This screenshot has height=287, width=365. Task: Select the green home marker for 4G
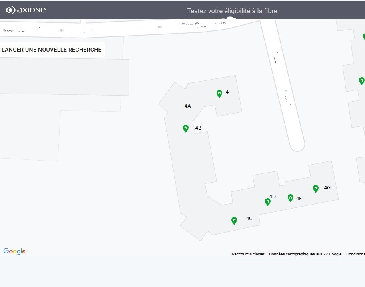click(x=316, y=189)
